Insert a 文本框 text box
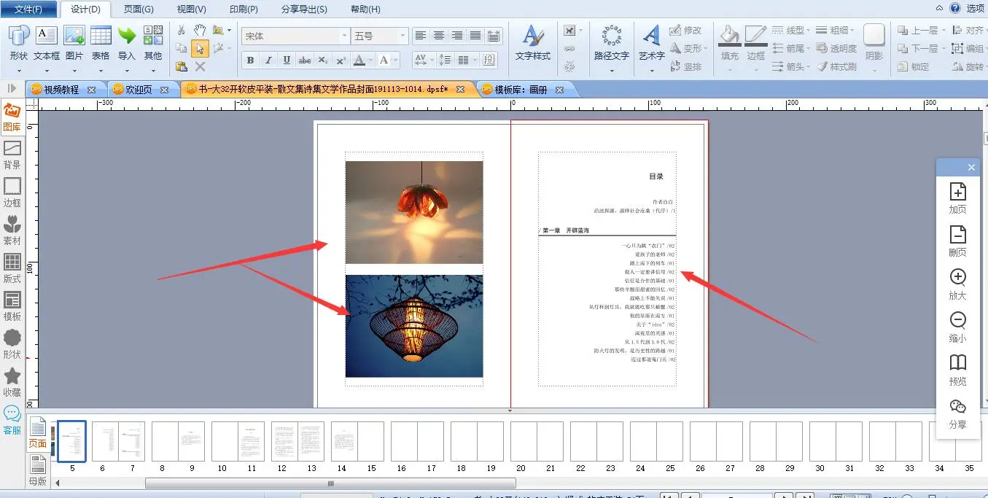This screenshot has width=988, height=498. click(x=47, y=43)
